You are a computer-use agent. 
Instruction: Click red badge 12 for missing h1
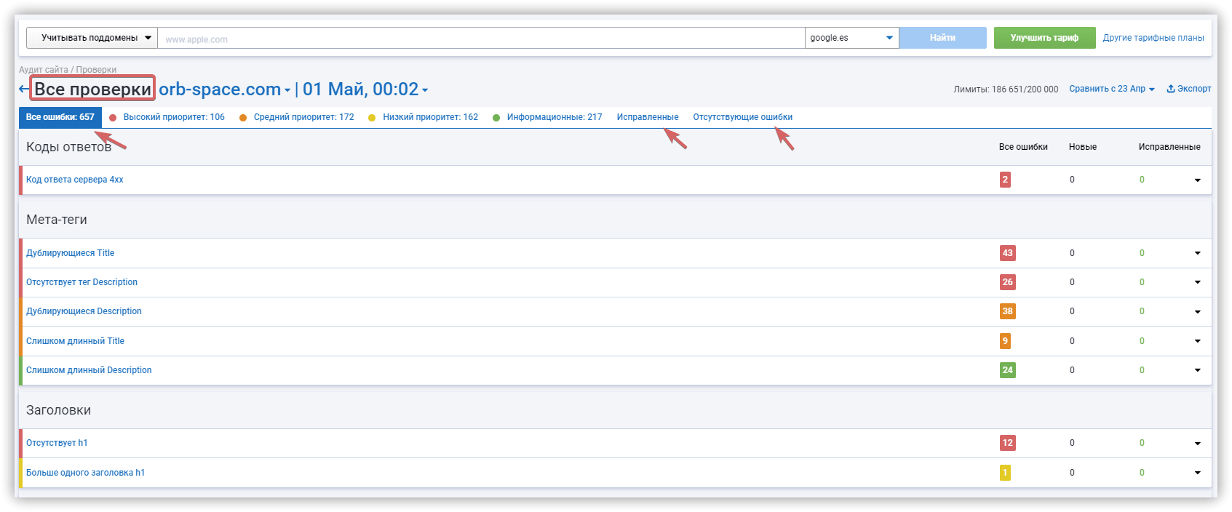click(x=1007, y=443)
